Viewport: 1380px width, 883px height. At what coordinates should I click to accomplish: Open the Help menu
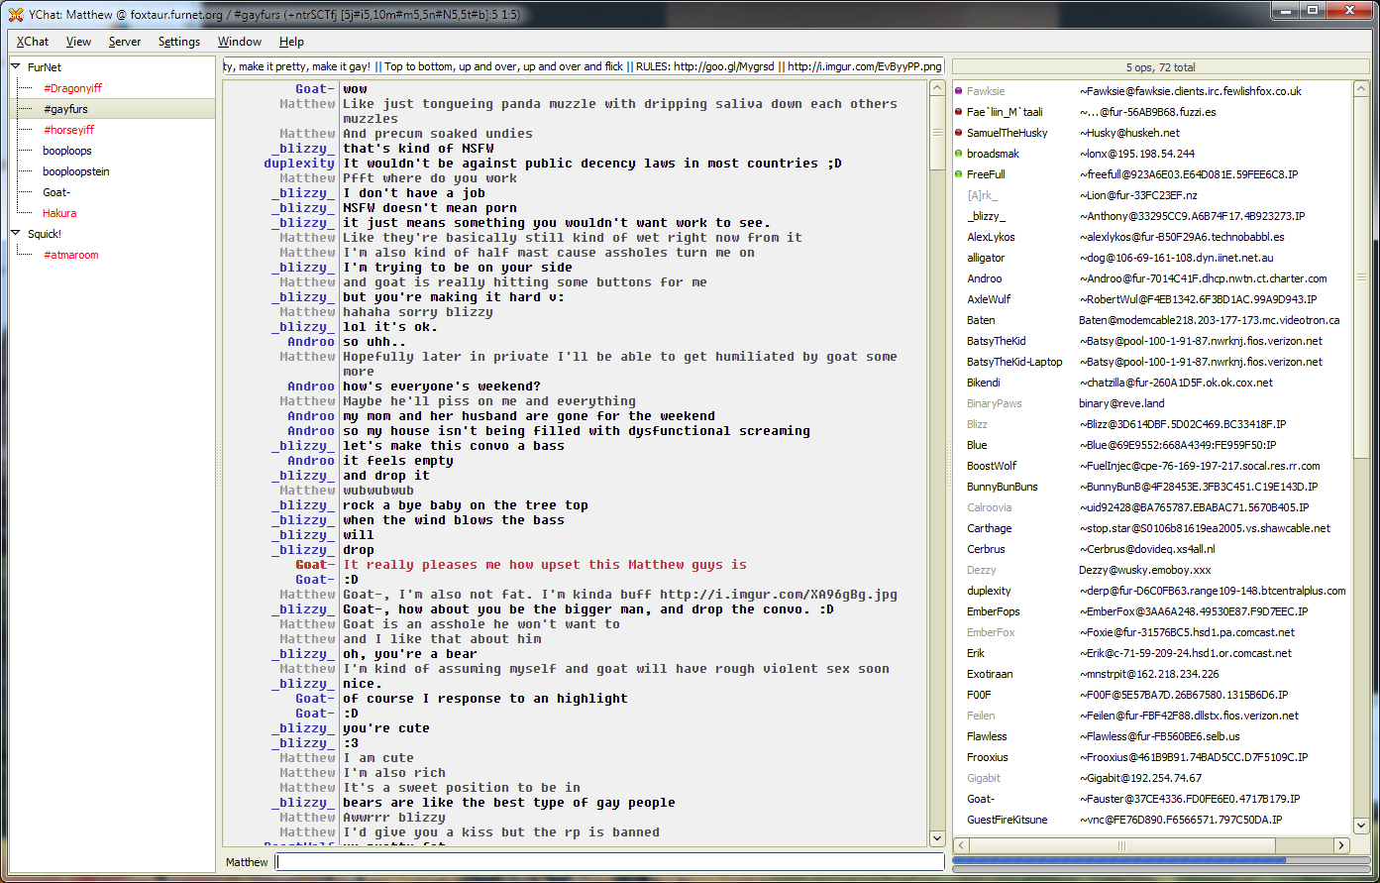[x=291, y=42]
